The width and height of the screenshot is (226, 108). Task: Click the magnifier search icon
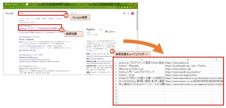point(75,13)
